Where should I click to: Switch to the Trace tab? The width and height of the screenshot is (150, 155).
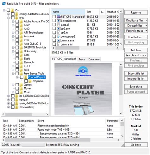[82, 59]
